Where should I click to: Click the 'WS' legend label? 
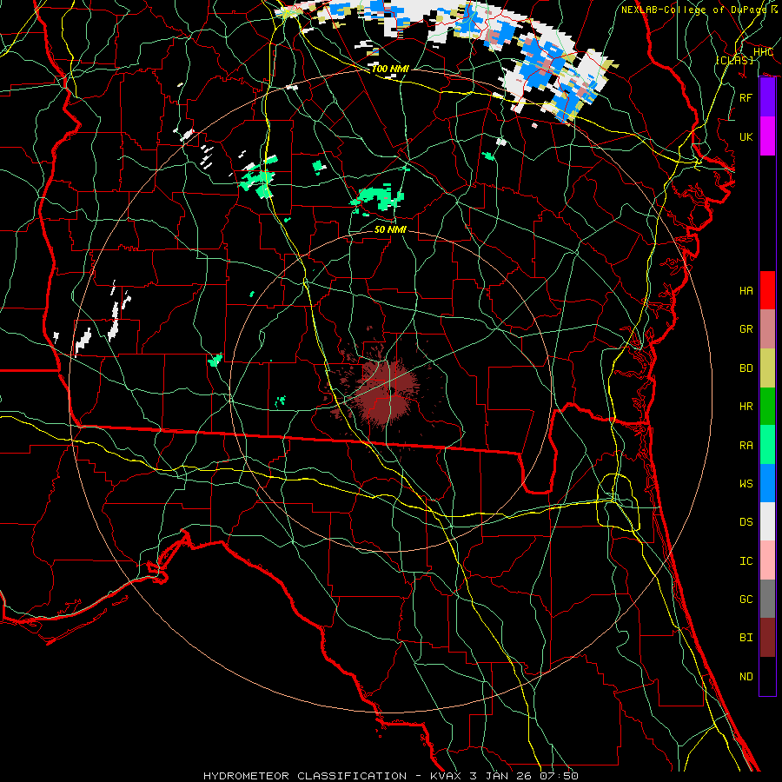tap(746, 484)
